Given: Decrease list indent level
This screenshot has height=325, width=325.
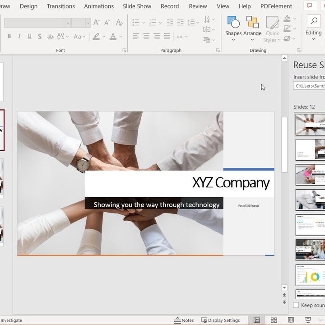Looking at the screenshot, I should click(170, 23).
